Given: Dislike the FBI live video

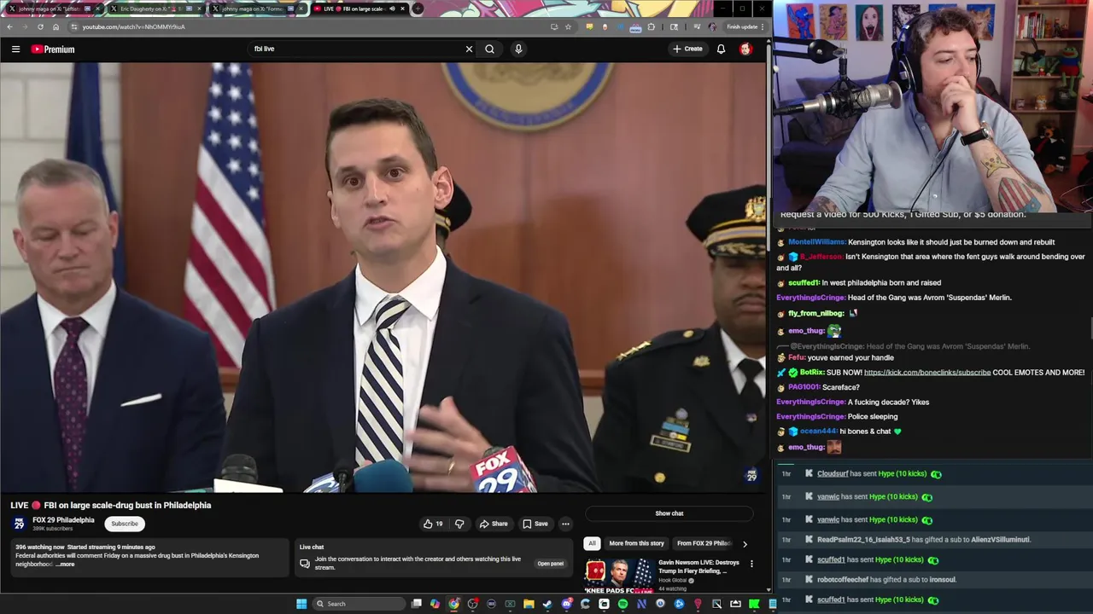Looking at the screenshot, I should tap(459, 524).
